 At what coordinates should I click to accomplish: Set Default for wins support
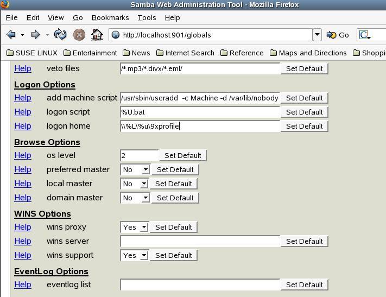174,255
